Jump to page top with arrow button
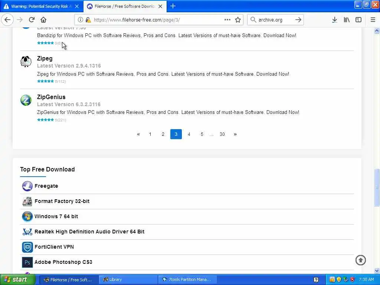 (x=360, y=260)
